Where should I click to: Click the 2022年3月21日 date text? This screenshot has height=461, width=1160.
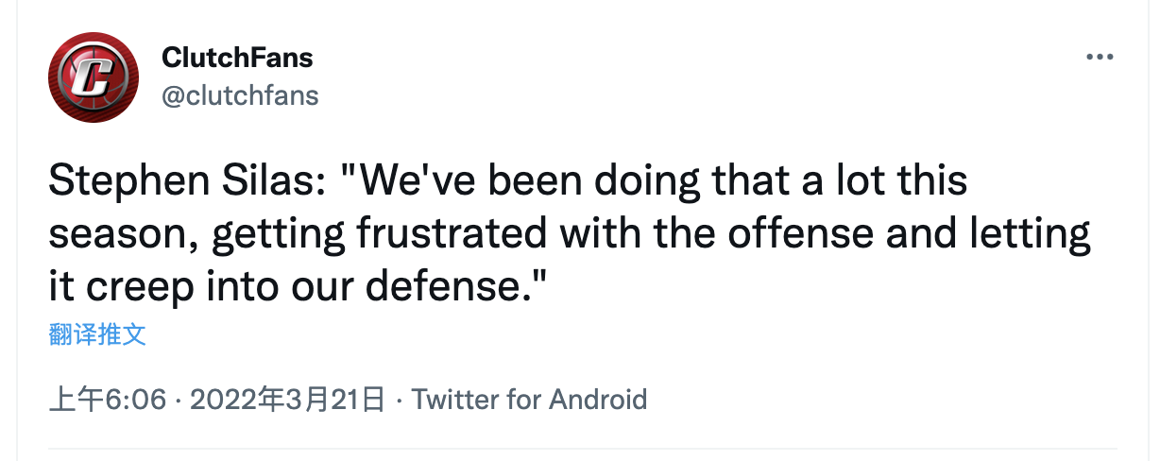tap(288, 399)
